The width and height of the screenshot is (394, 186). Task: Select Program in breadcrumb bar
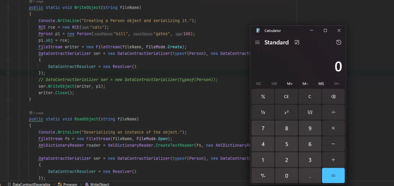pos(70,184)
